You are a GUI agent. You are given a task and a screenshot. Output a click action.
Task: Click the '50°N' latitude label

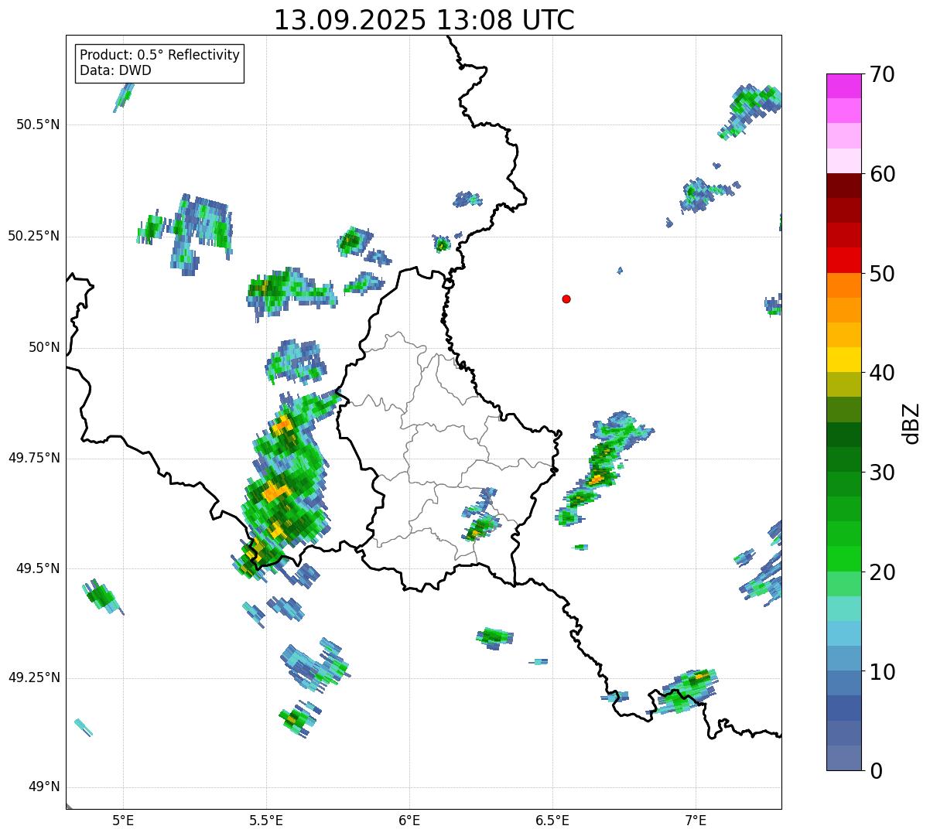pyautogui.click(x=44, y=347)
